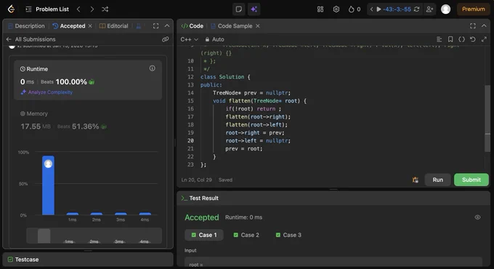494x269 pixels.
Task: Click the 'Ln 20, Col 29' status text
Action: pyautogui.click(x=196, y=180)
